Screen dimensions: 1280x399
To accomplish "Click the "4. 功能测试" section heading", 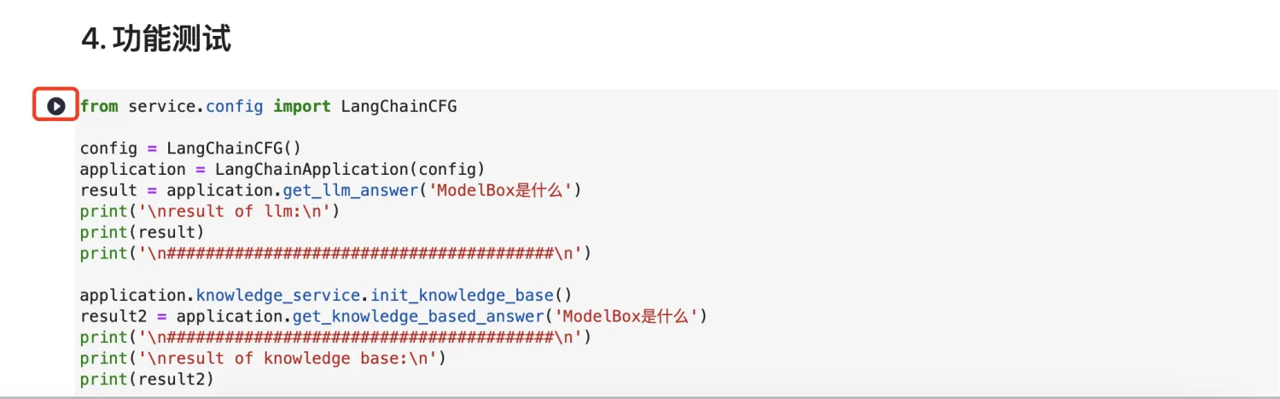I will point(156,38).
